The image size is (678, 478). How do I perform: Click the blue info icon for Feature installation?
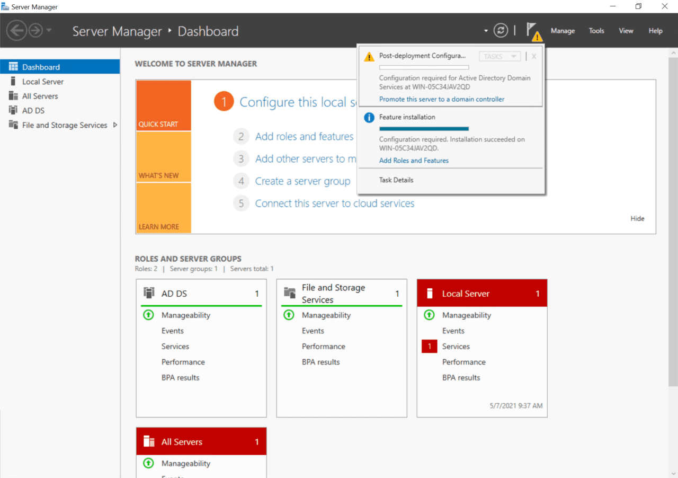(369, 118)
